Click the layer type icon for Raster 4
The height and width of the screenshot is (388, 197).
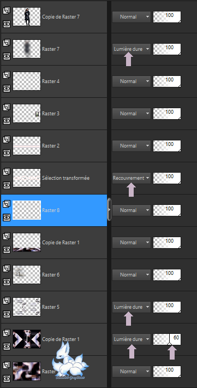coord(6,75)
